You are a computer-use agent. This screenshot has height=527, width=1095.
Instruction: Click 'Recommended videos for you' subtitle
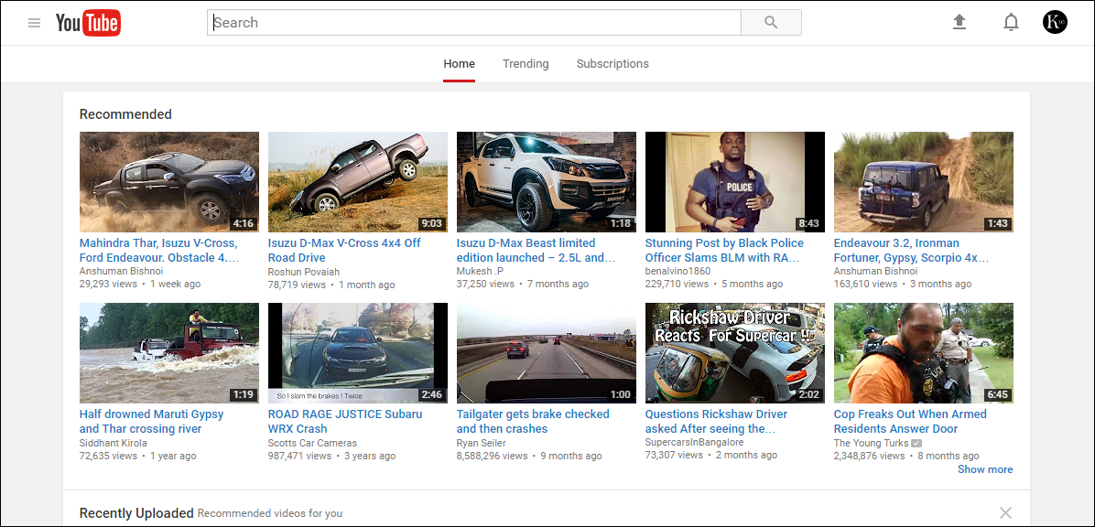[269, 514]
